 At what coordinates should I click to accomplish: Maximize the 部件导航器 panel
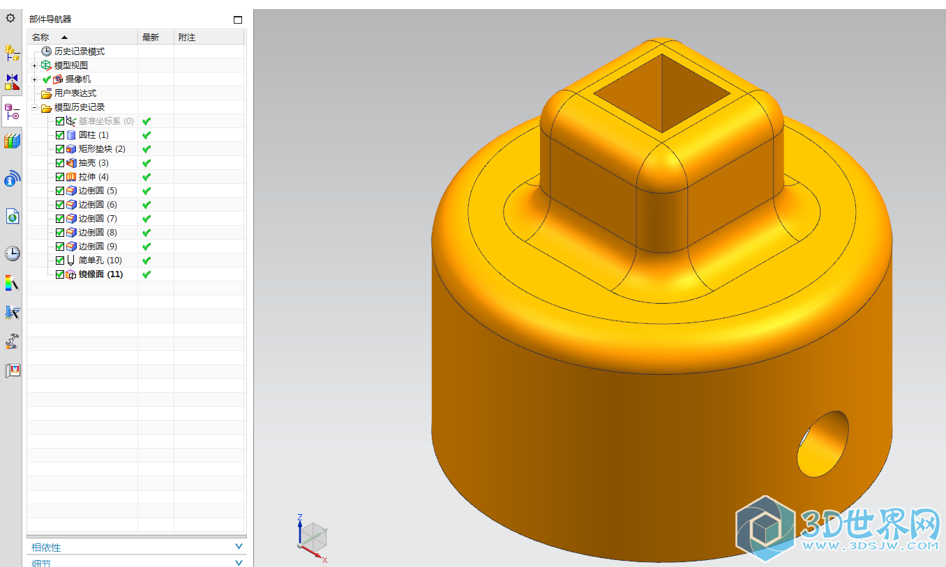[238, 20]
